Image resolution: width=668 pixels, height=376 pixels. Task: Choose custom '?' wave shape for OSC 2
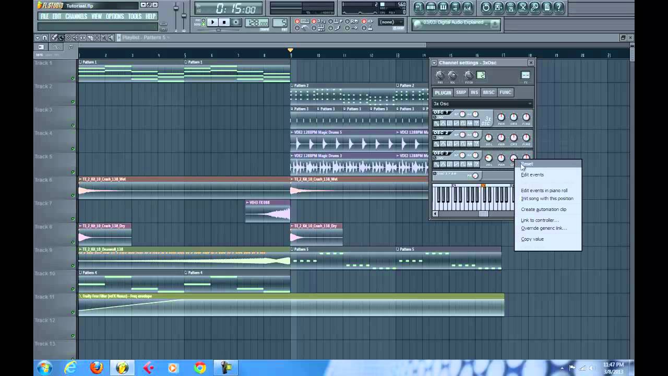pos(476,144)
